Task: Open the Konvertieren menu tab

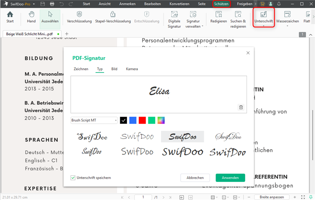Action: click(x=179, y=4)
